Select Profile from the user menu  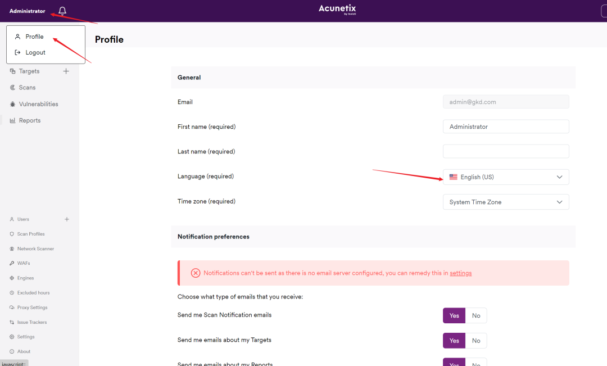(34, 37)
